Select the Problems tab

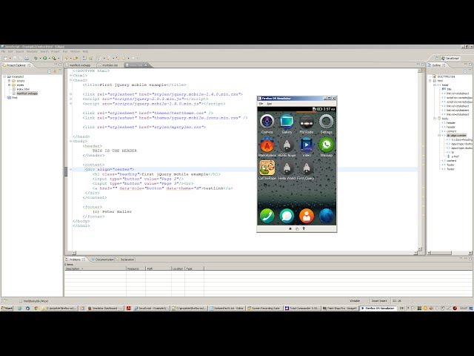[75, 260]
